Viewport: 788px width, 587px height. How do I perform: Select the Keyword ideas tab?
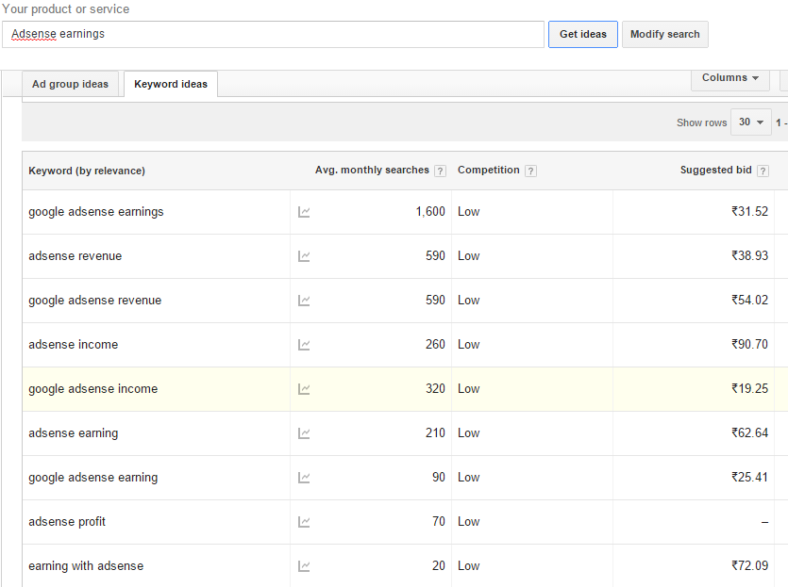(x=171, y=84)
